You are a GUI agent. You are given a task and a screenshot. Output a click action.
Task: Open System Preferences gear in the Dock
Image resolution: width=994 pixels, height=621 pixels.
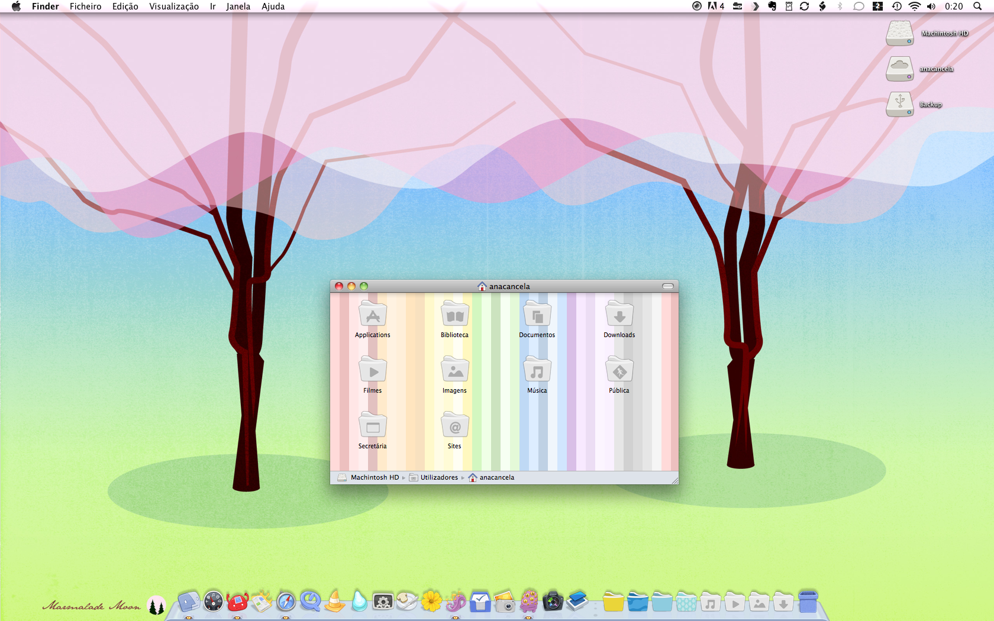[383, 602]
